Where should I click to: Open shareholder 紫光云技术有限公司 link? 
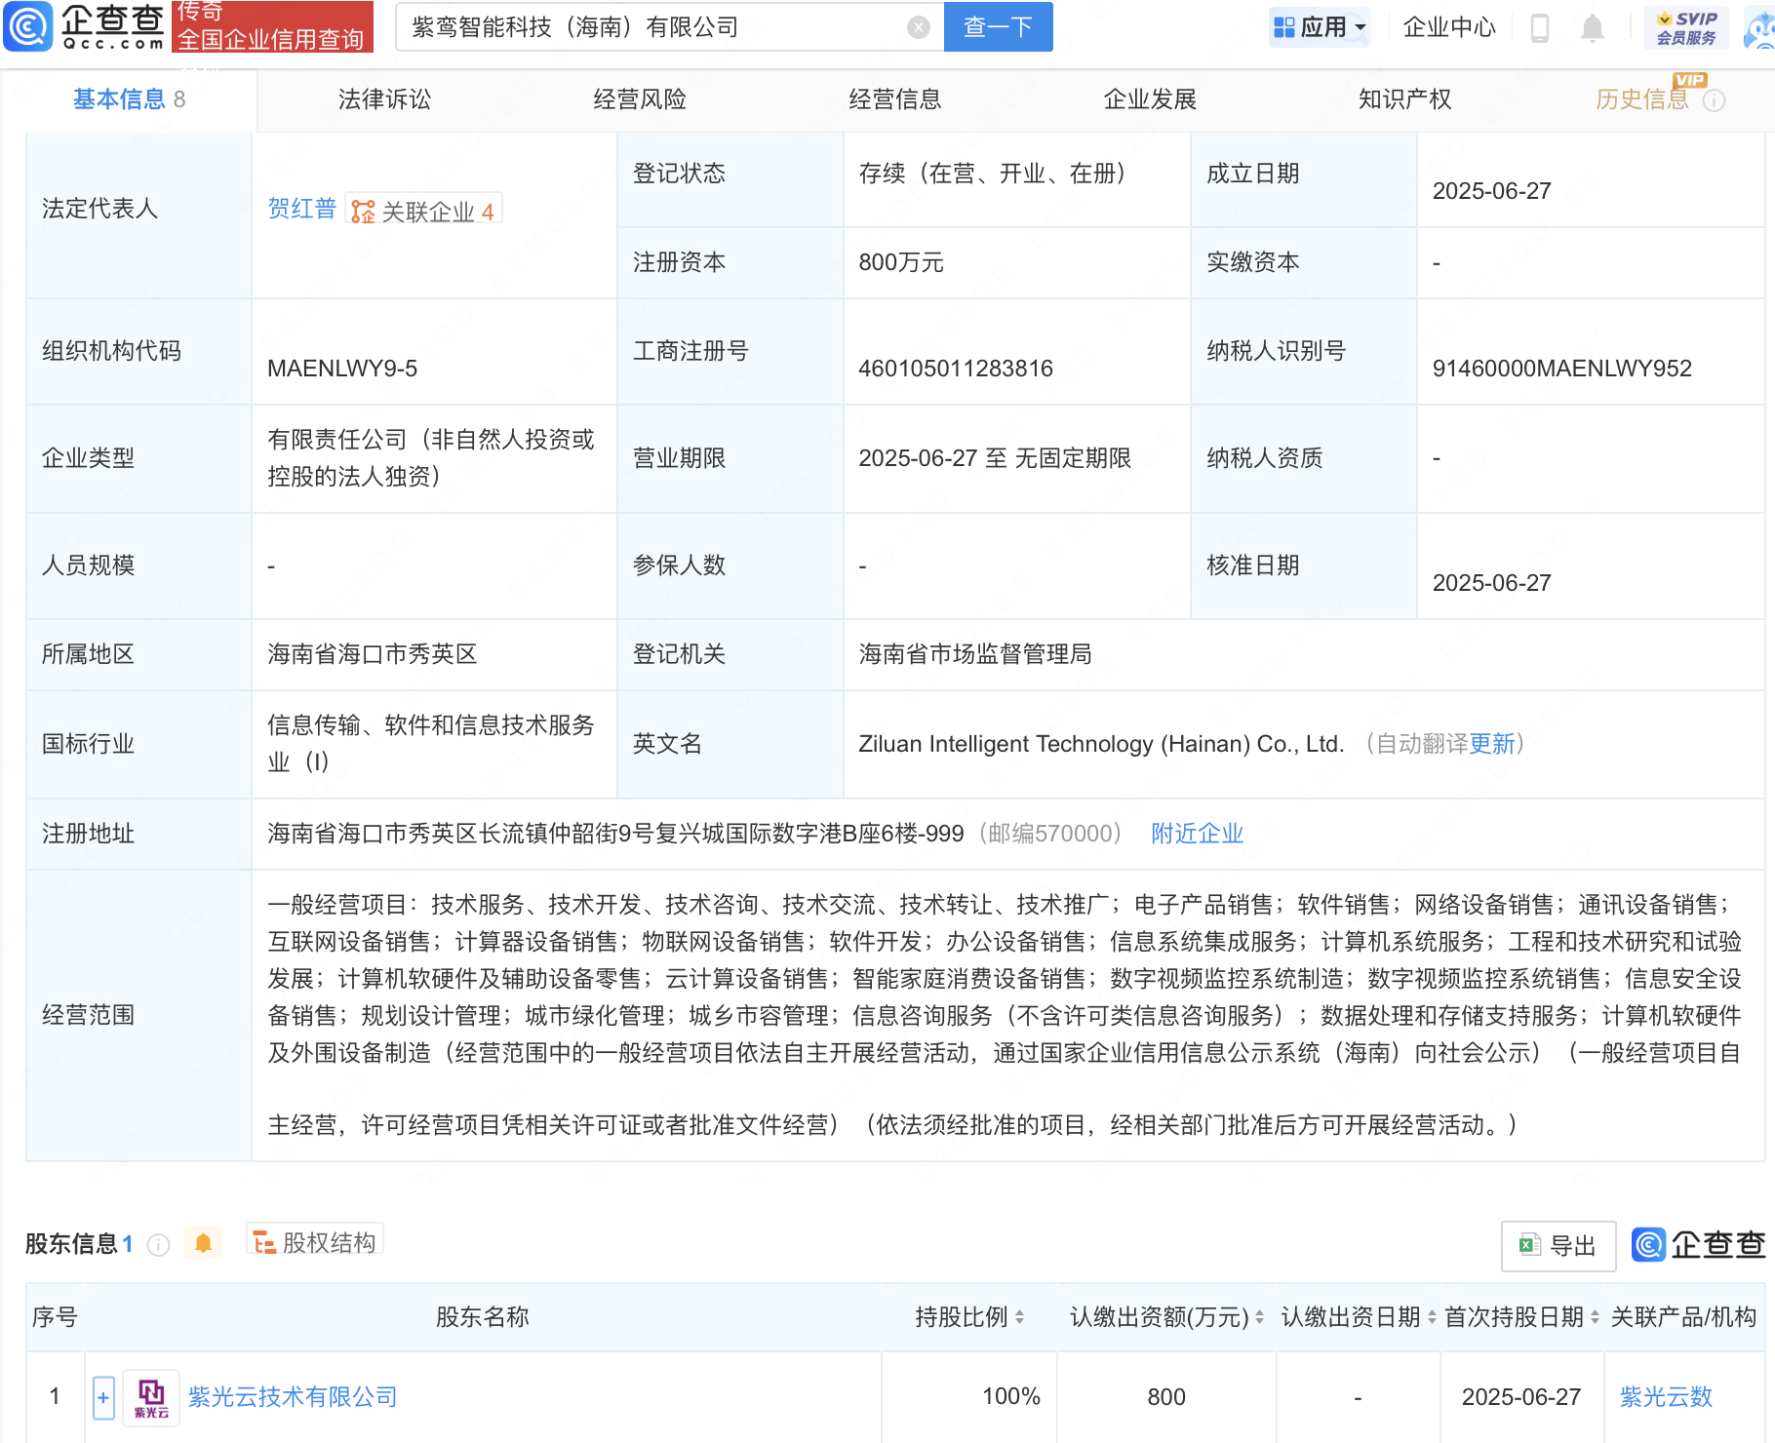[x=293, y=1397]
